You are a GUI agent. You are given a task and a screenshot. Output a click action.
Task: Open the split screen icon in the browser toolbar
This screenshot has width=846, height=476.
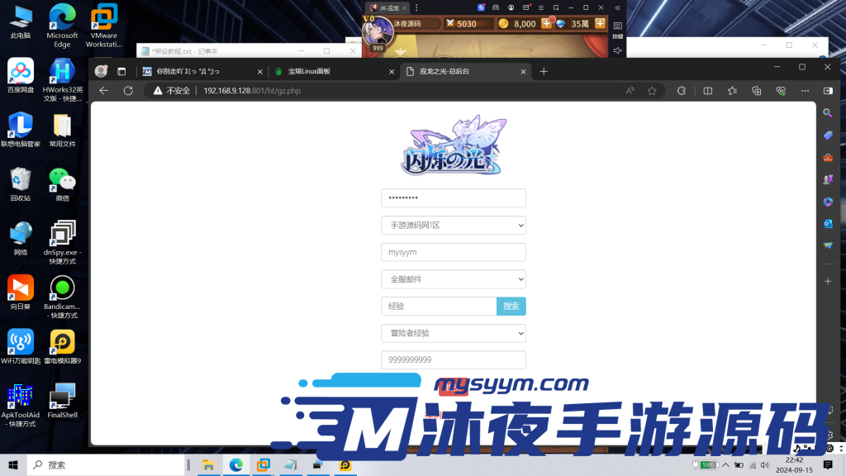pos(708,91)
